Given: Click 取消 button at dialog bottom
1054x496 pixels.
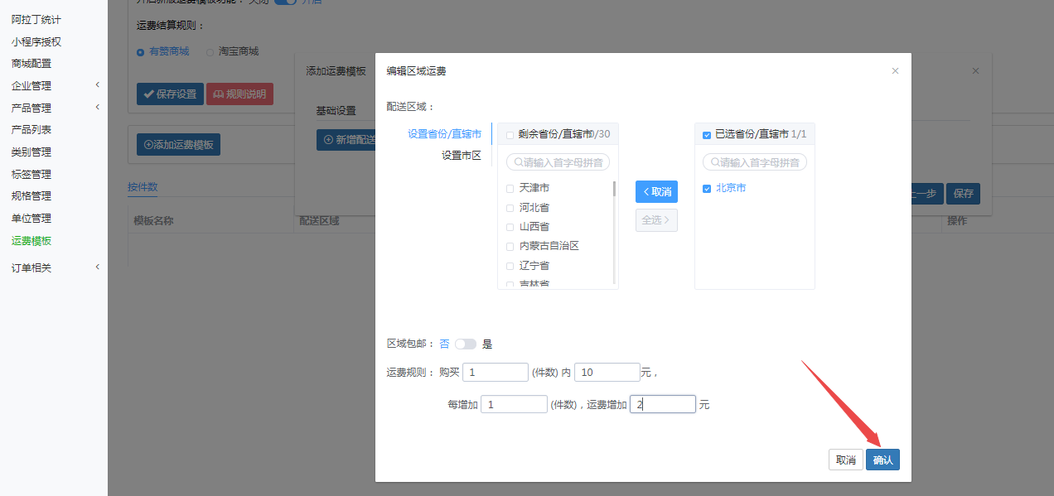Looking at the screenshot, I should (845, 460).
